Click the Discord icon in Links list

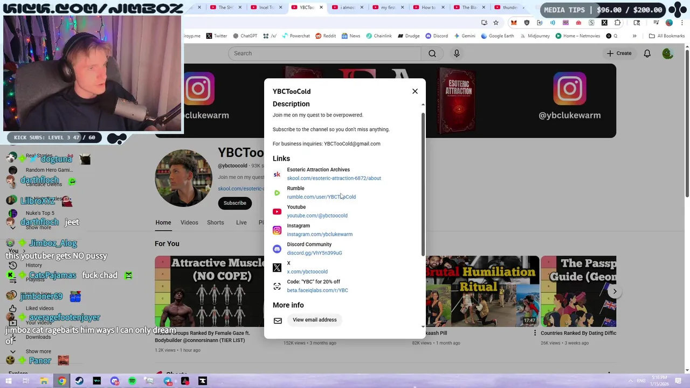point(277,249)
